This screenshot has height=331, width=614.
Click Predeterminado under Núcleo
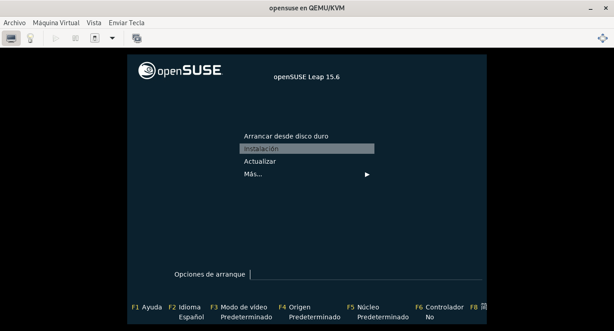[383, 317]
